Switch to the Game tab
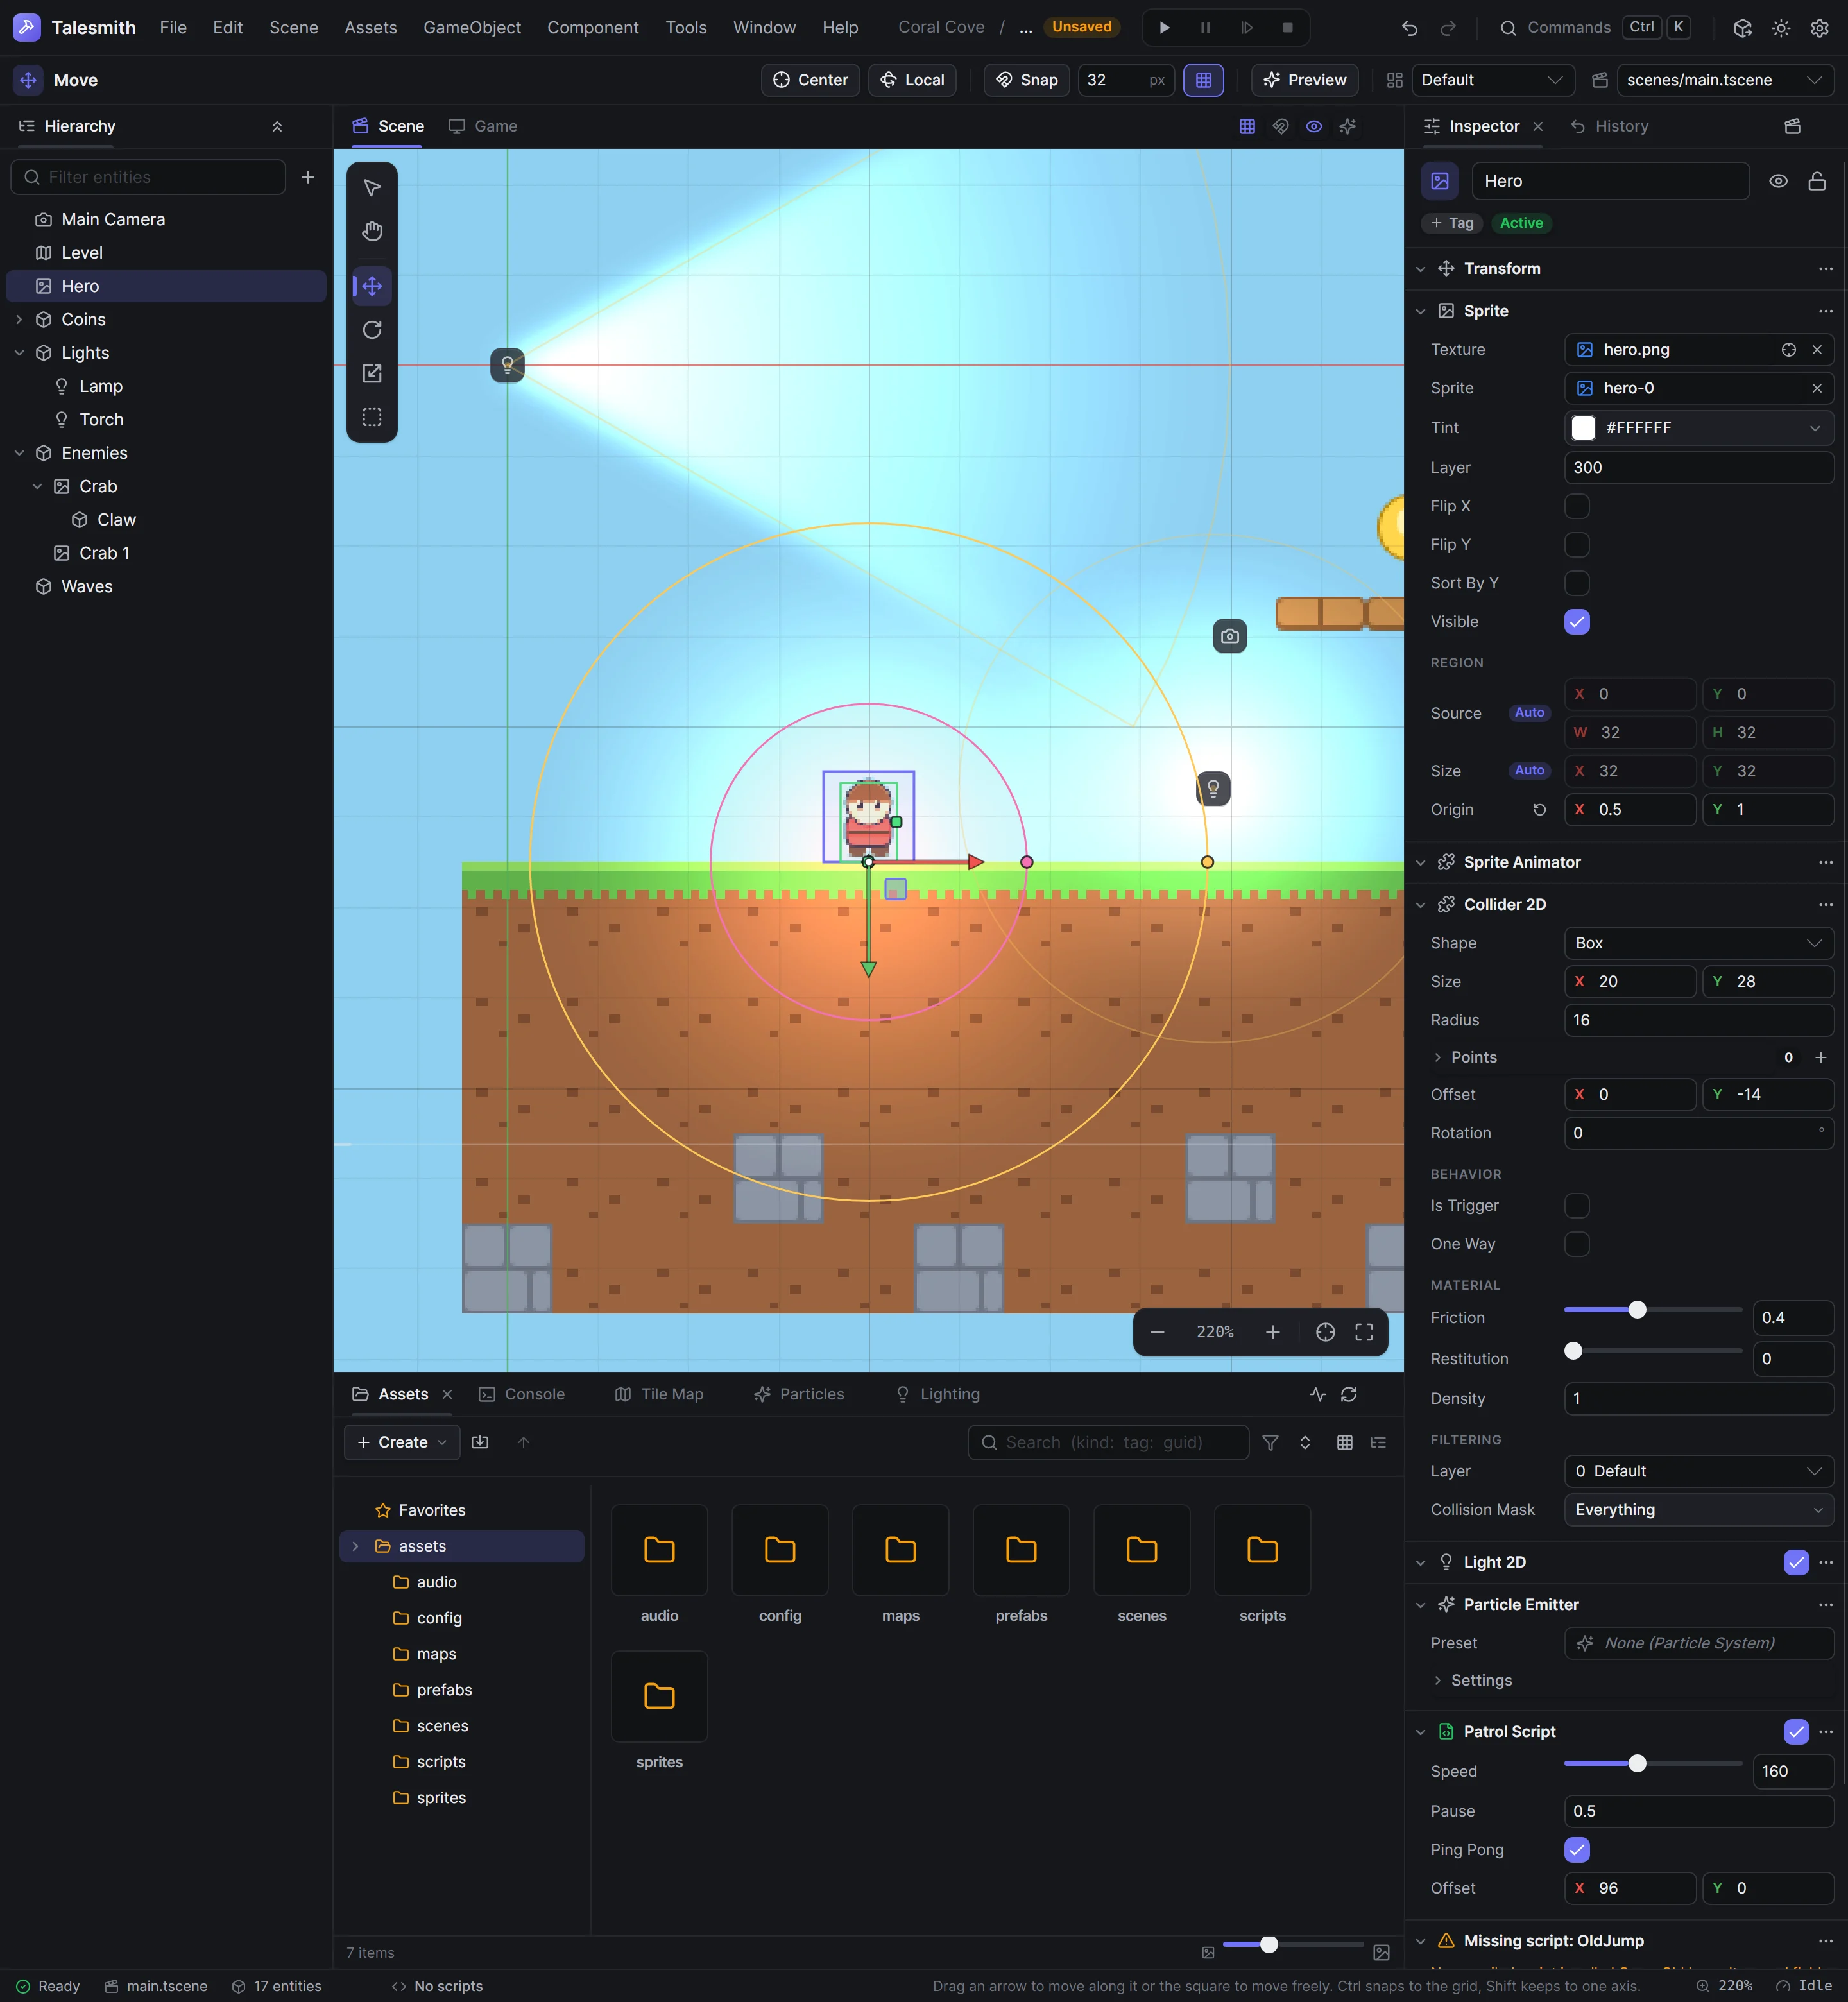The image size is (1848, 2002). 483,126
